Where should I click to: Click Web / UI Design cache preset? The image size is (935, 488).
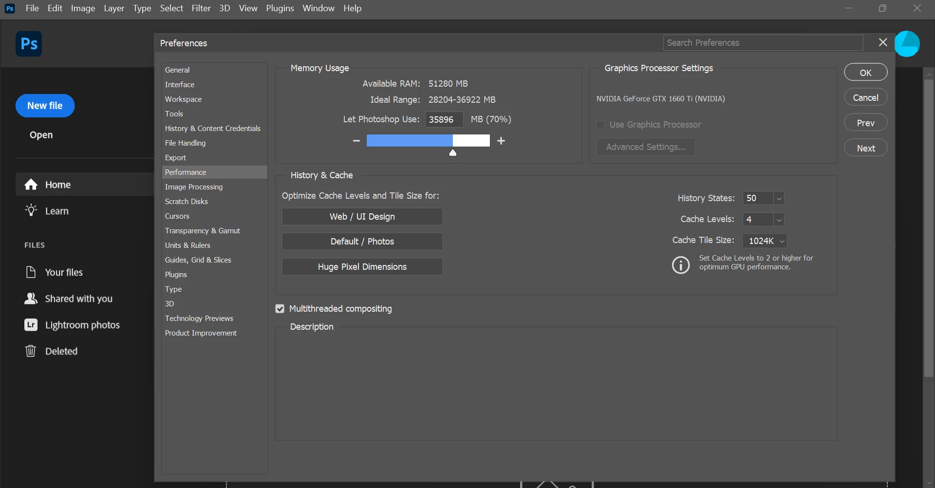click(x=362, y=217)
